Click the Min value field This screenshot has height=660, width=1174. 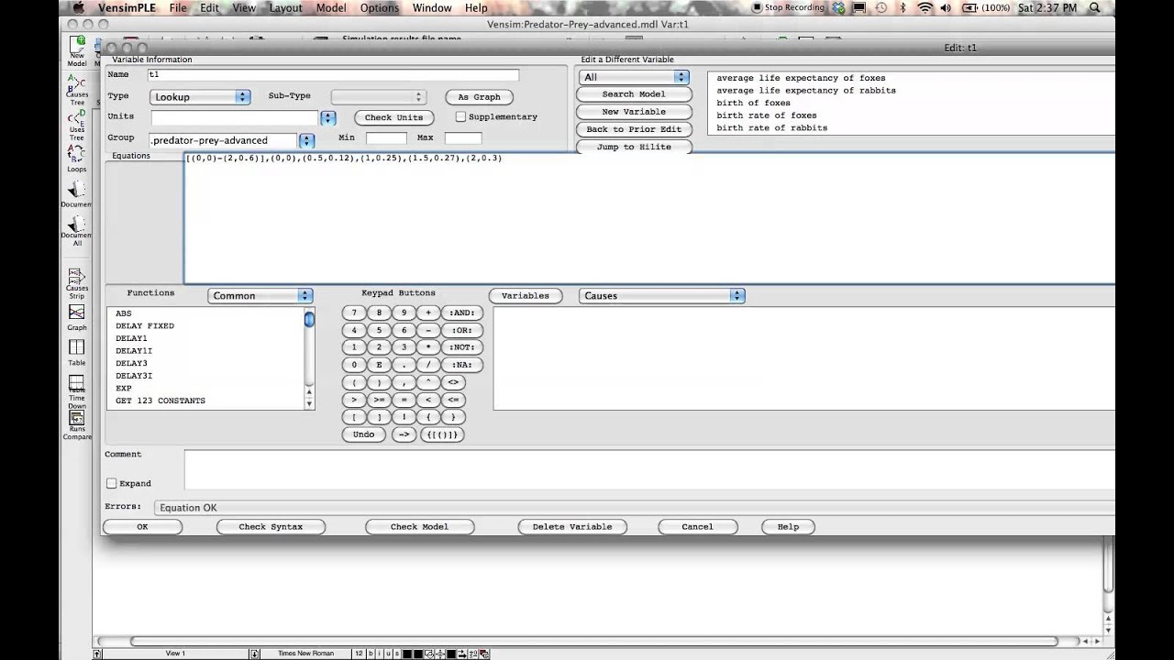pos(386,137)
